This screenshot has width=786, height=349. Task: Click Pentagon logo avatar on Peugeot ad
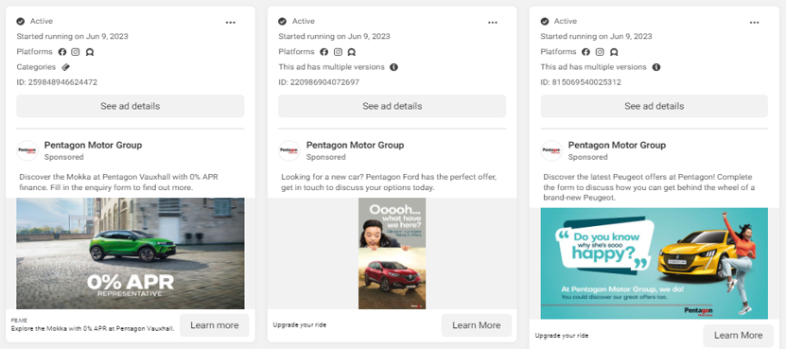(x=551, y=150)
